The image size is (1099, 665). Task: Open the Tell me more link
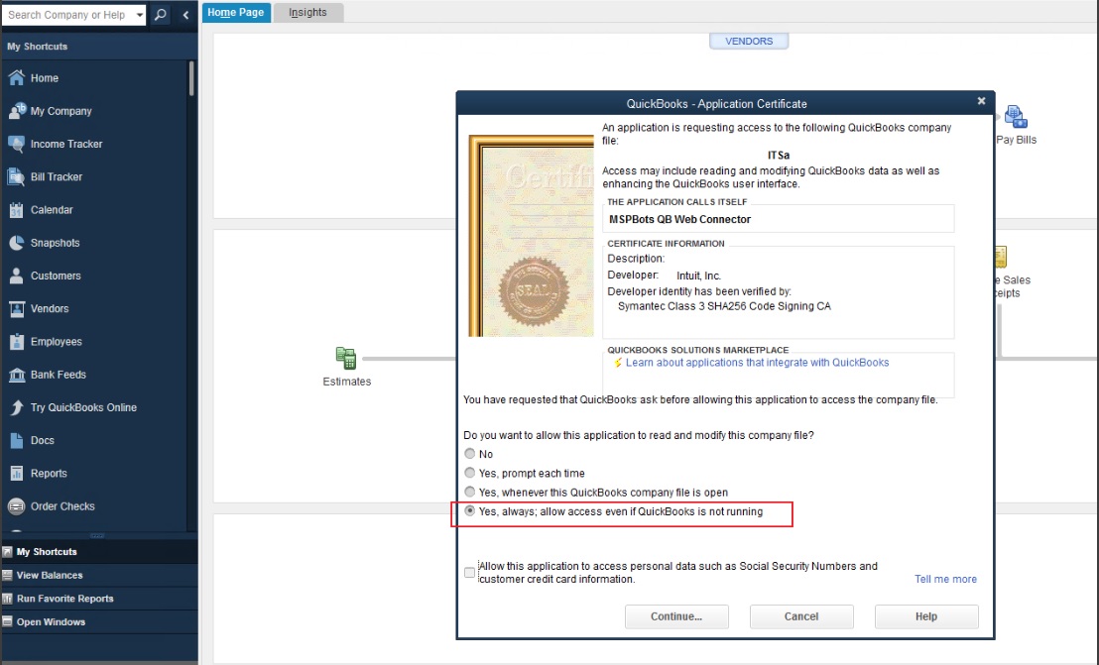[945, 579]
